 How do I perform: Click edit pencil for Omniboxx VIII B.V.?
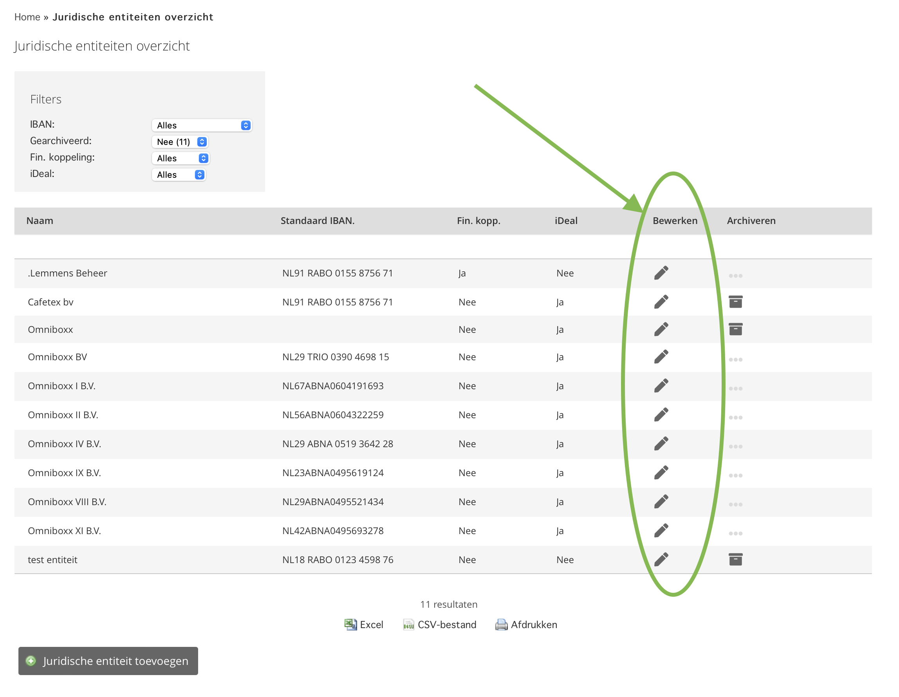(661, 502)
